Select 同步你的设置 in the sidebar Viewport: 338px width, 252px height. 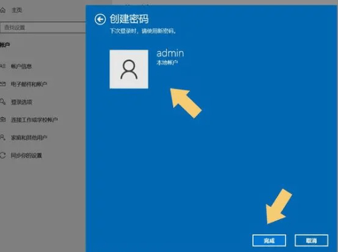click(x=27, y=156)
